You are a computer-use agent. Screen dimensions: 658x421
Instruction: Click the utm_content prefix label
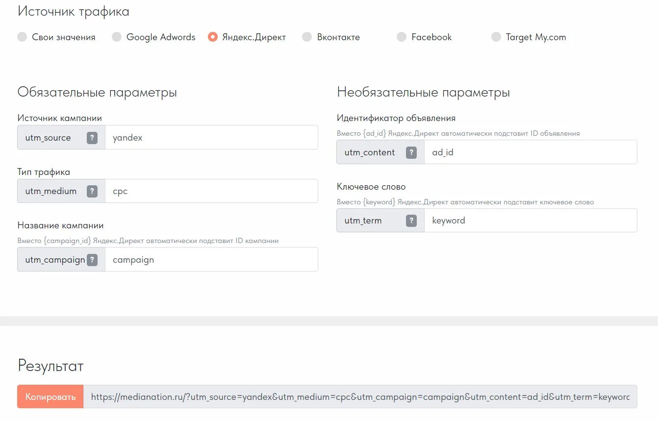point(370,152)
